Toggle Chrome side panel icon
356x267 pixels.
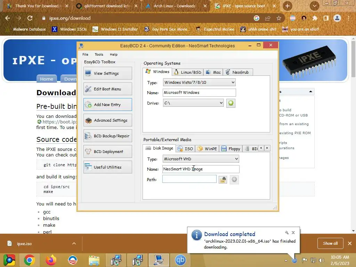point(326,18)
